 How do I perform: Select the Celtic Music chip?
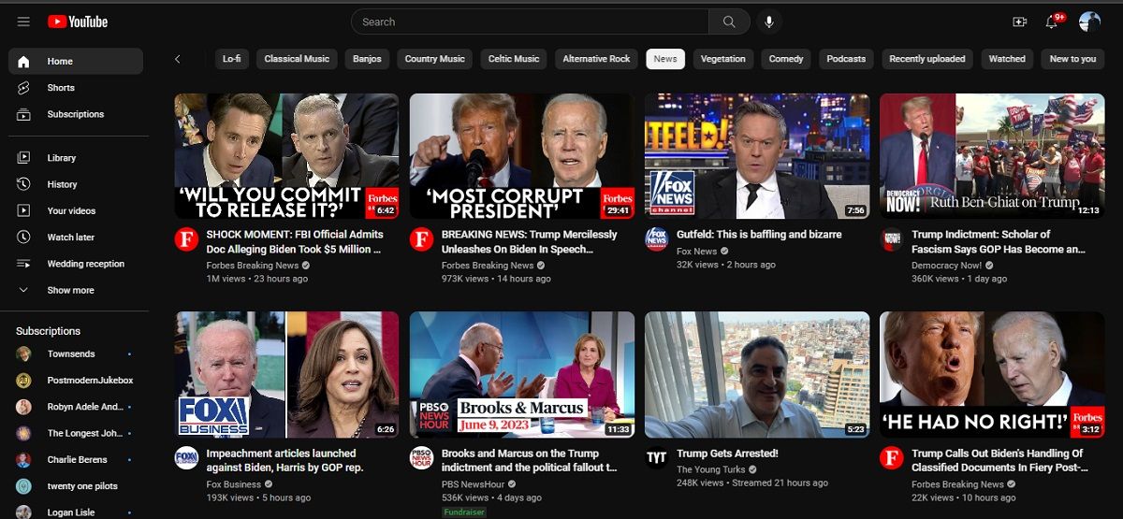tap(514, 59)
